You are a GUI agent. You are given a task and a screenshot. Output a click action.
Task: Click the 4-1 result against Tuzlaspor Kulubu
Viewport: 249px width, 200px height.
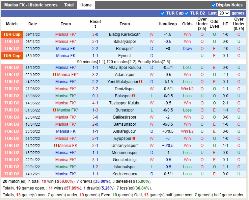[95, 103]
